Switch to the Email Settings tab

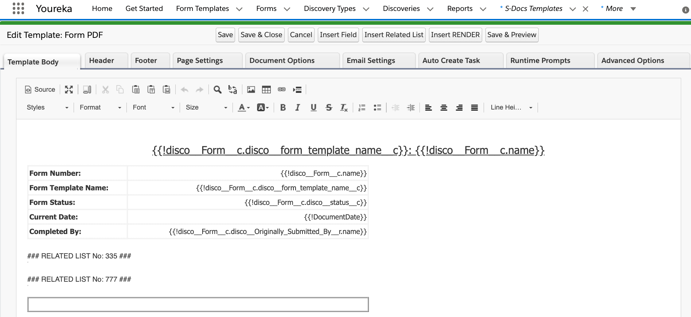pos(379,60)
